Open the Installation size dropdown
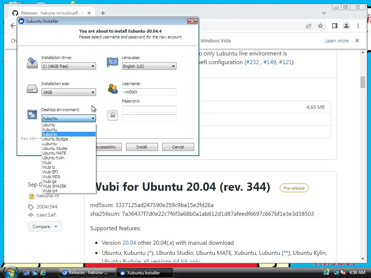This screenshot has height=278, width=371. click(68, 92)
